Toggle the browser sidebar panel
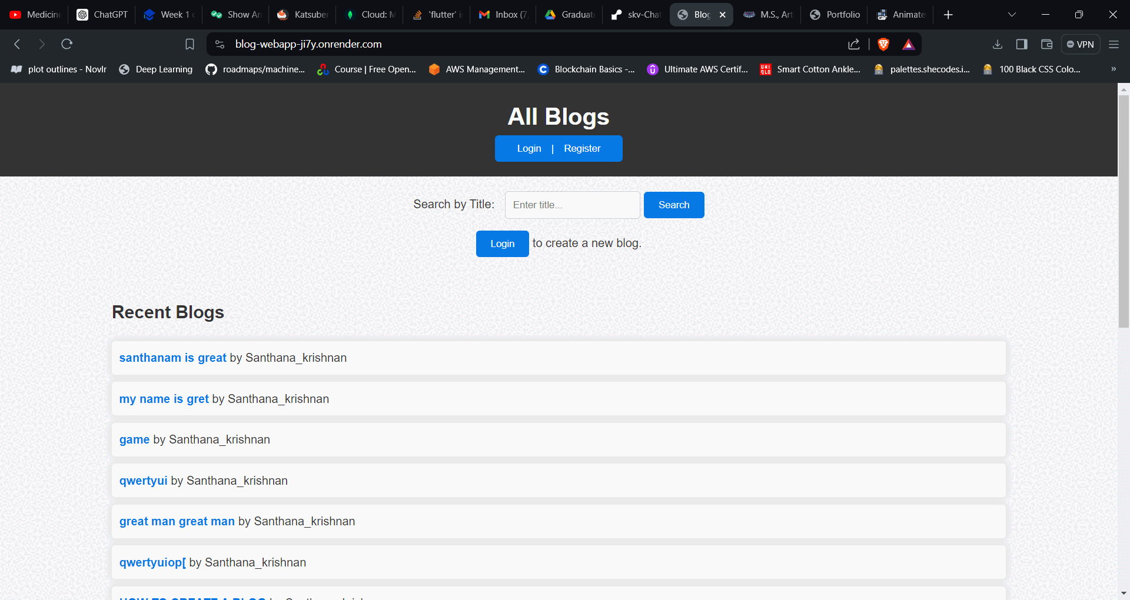This screenshot has width=1130, height=600. click(x=1022, y=44)
